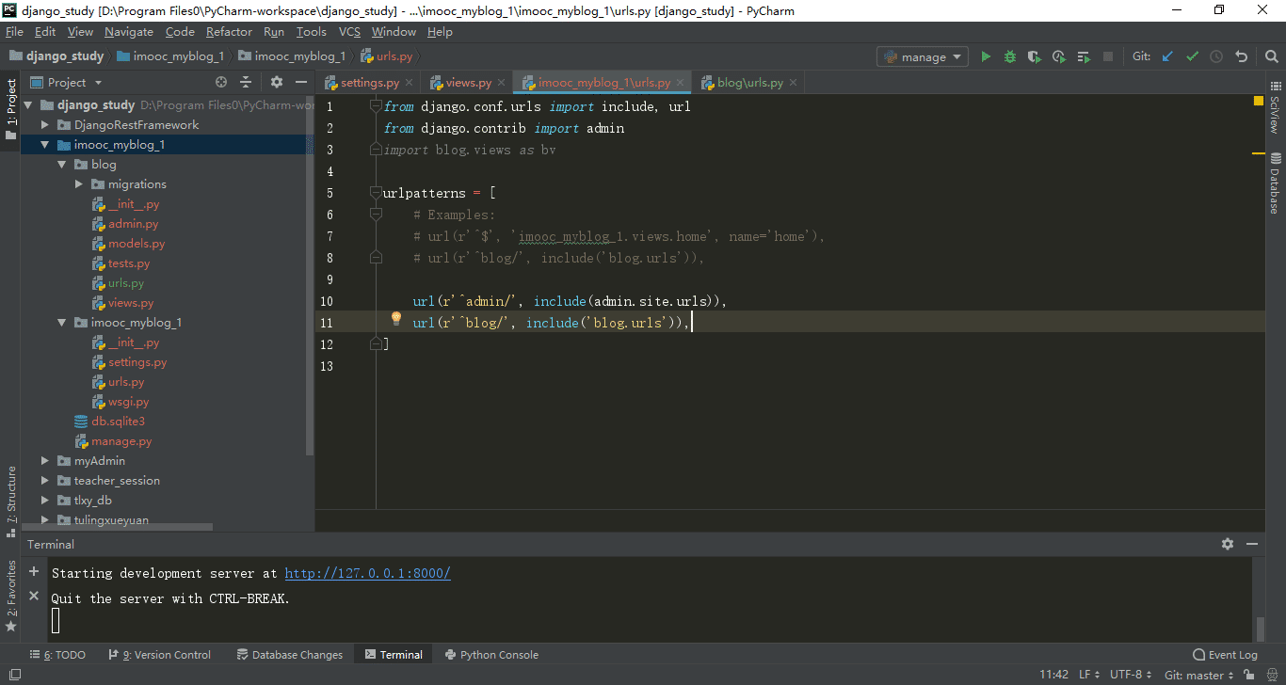Open the Tools menu
Screen dimensions: 1286x685
tap(311, 31)
